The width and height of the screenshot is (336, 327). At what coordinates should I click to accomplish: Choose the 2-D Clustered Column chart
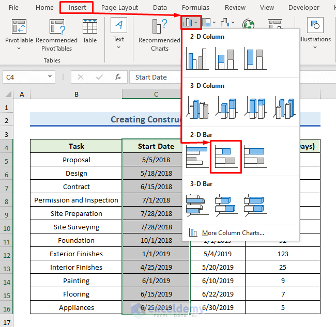tap(197, 58)
